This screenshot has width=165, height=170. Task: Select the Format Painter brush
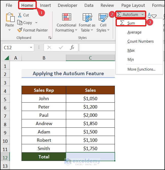[20, 30]
